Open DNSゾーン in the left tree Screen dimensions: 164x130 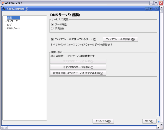pyautogui.click(x=13, y=29)
